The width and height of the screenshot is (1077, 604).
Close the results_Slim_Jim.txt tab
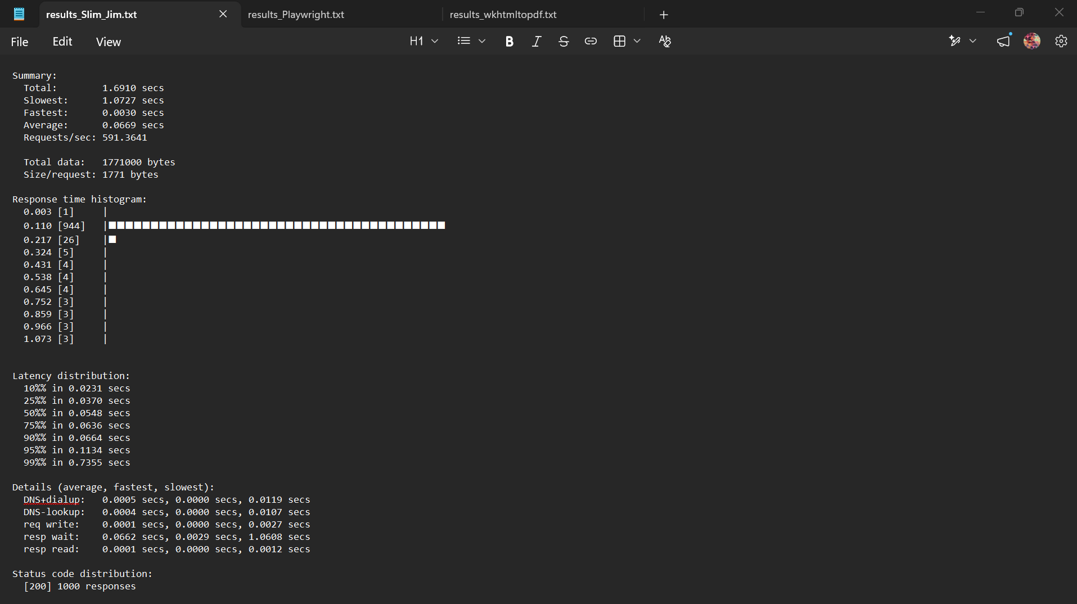pyautogui.click(x=223, y=14)
